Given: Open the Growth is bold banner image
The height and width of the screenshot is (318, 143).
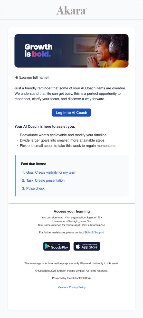Looking at the screenshot, I should coord(71,51).
